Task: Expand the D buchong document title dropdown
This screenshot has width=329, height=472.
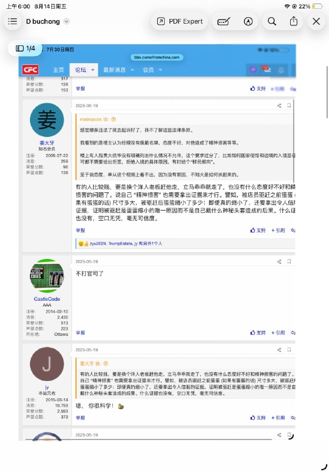Action: [67, 21]
